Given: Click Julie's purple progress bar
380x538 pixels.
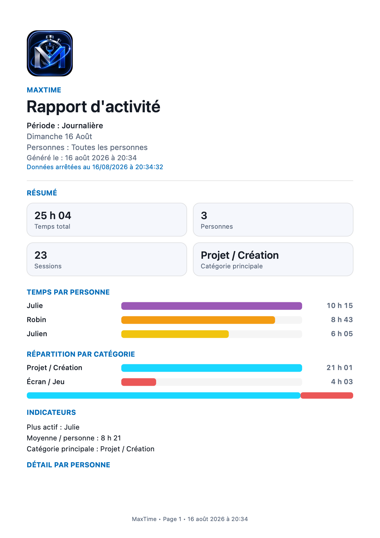Looking at the screenshot, I should tap(212, 306).
